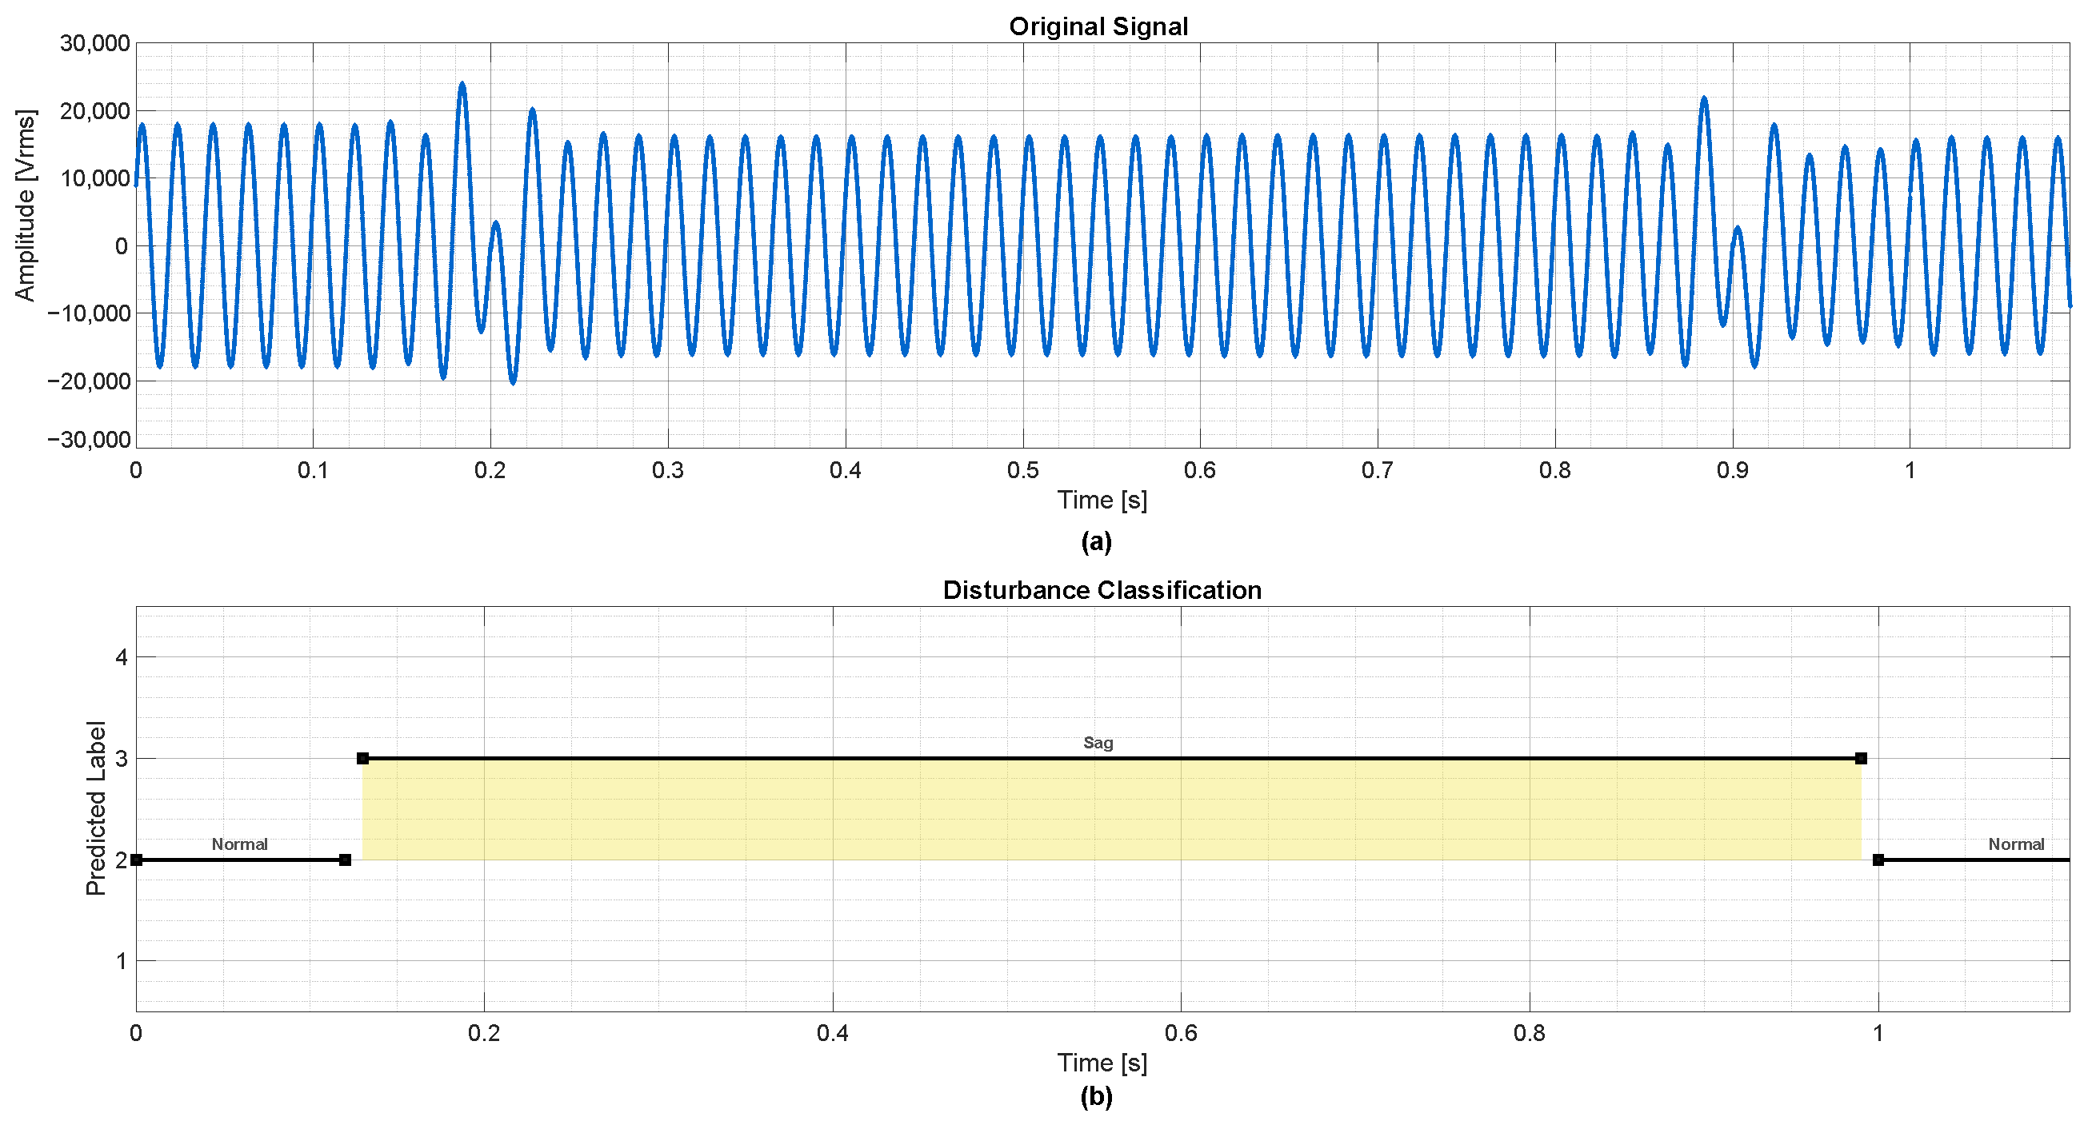
Task: Click the left 'Normal' segment label
Action: coord(239,844)
